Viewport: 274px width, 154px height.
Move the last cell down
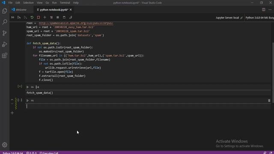tap(12, 104)
